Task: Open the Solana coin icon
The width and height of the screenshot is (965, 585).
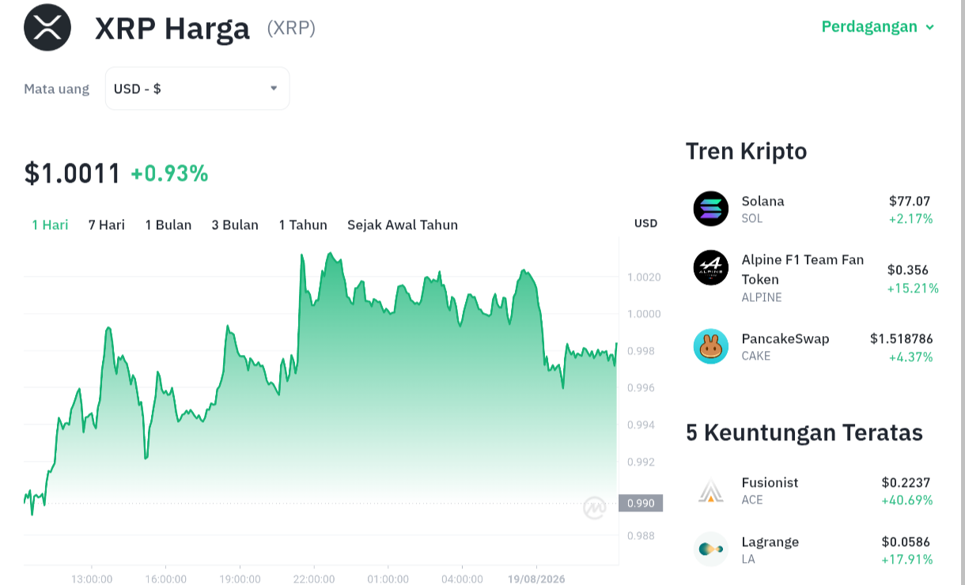Action: click(710, 209)
